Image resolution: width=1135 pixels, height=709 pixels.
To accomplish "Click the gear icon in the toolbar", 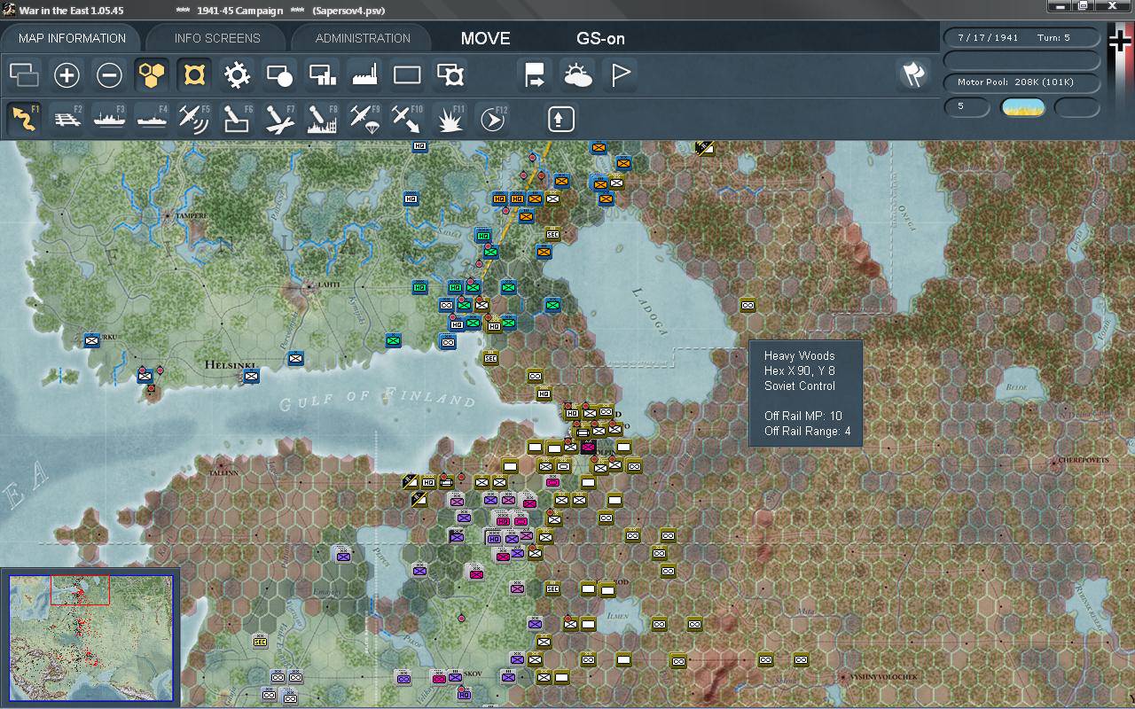I will point(237,75).
